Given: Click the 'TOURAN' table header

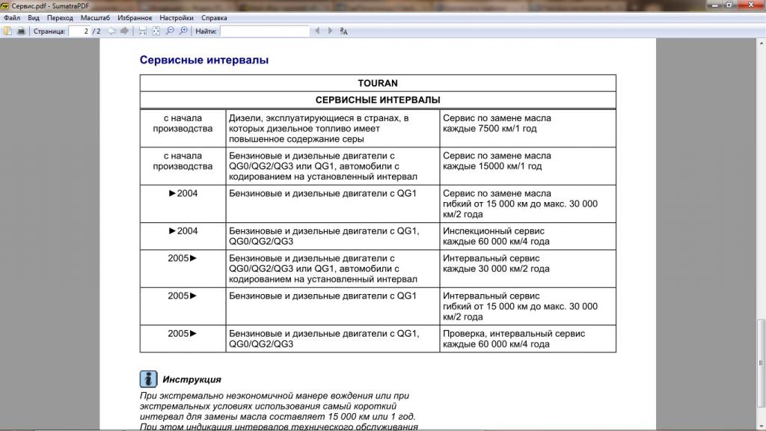Looking at the screenshot, I should coord(378,83).
